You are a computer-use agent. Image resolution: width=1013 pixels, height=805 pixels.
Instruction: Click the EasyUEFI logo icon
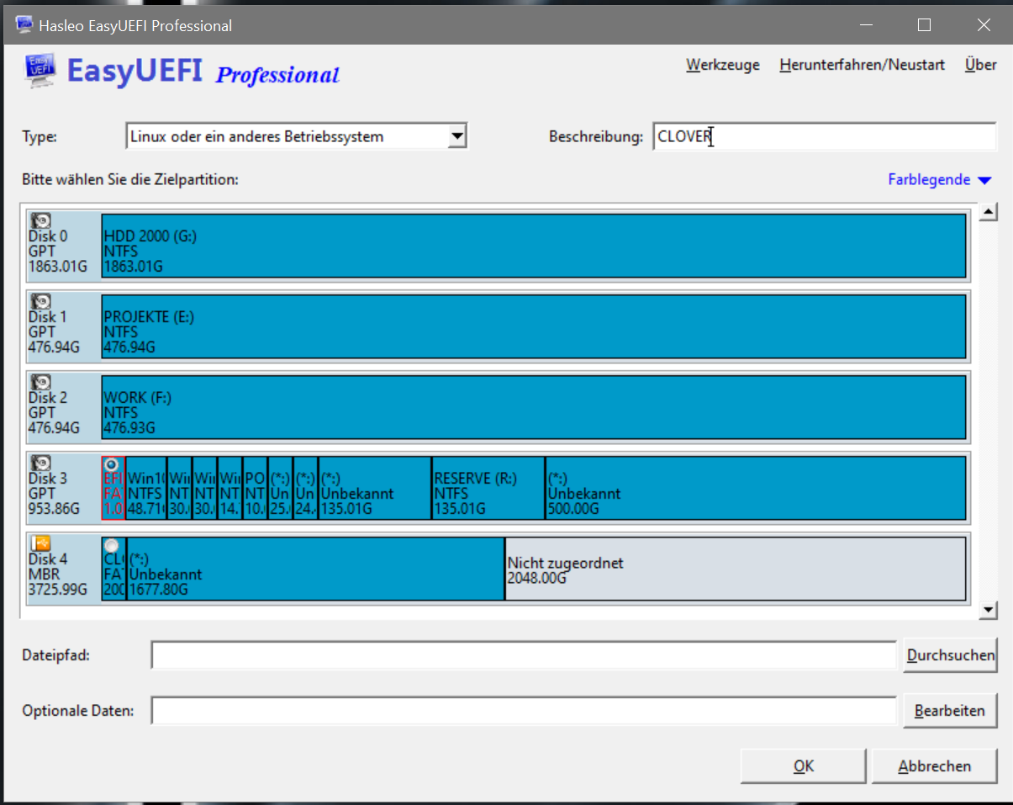point(40,71)
